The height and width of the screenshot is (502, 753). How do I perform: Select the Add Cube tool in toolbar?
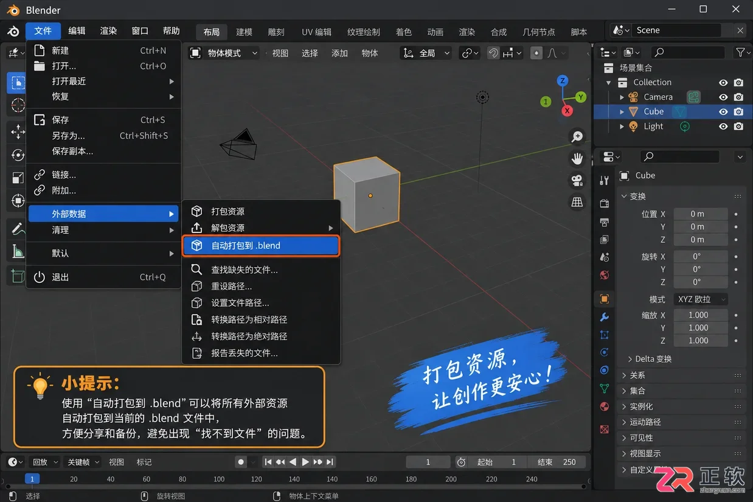tap(18, 276)
